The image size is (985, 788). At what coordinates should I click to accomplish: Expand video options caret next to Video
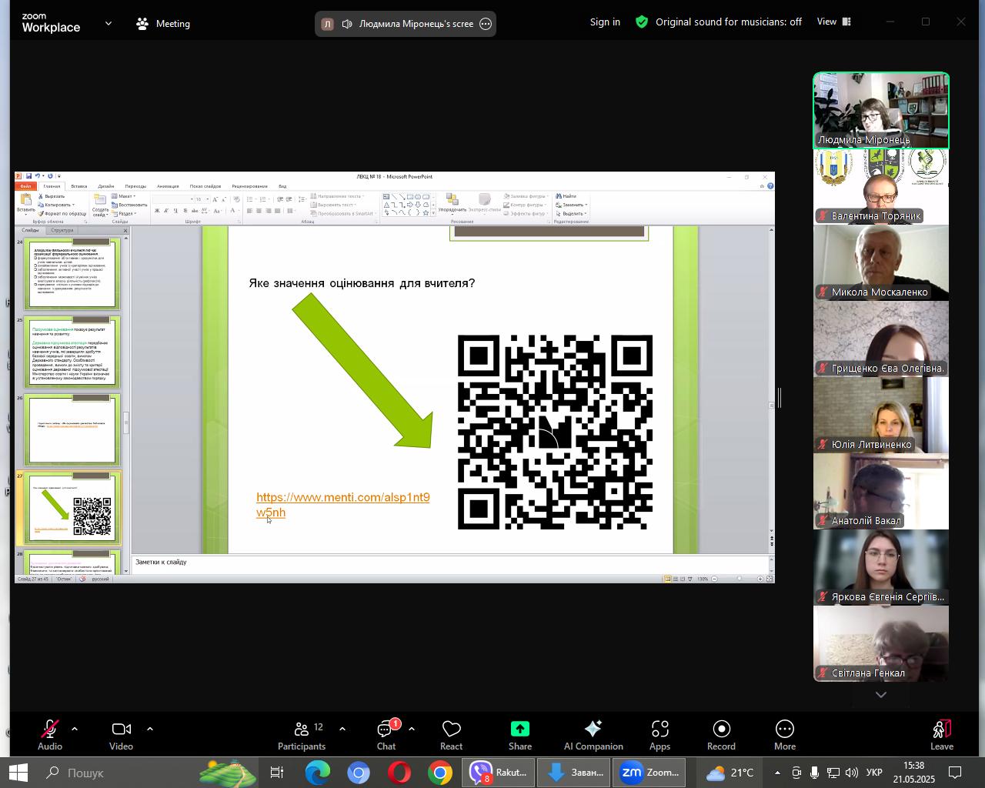point(149,729)
